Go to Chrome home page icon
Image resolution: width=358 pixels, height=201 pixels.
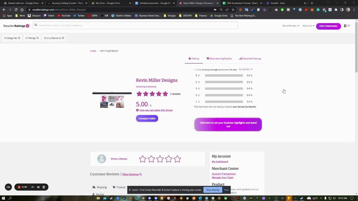tap(22, 9)
